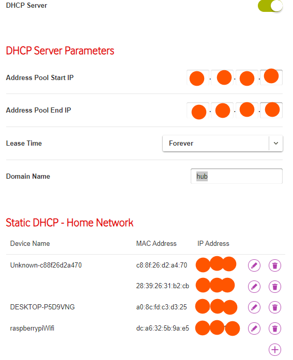Select the raspberrypiWifi device name

pyautogui.click(x=32, y=328)
